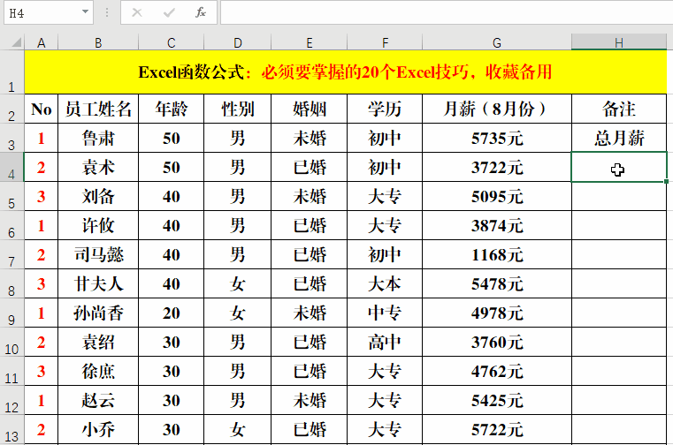Click the salary cell 5478元
This screenshot has height=445, width=673.
tap(497, 283)
